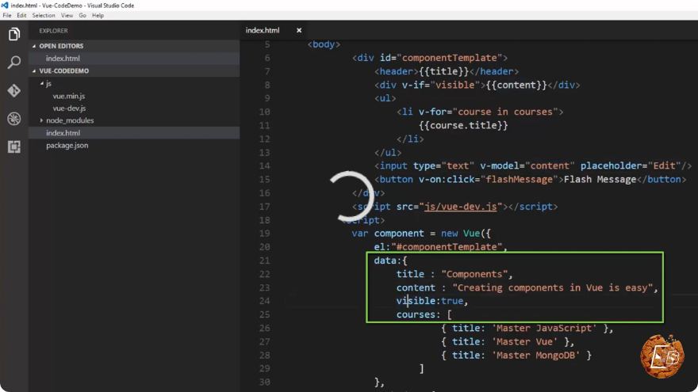Open the Search magnifier in activity bar

(14, 63)
